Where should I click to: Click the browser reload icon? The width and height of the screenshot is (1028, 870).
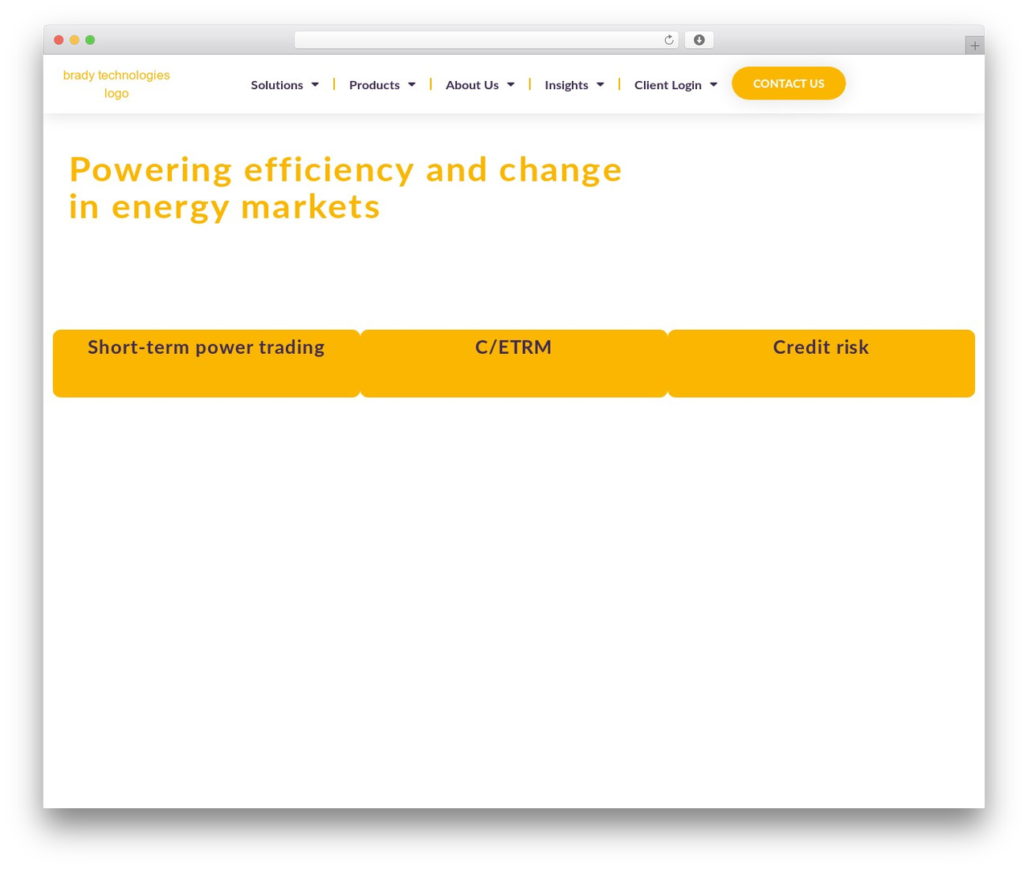click(668, 40)
